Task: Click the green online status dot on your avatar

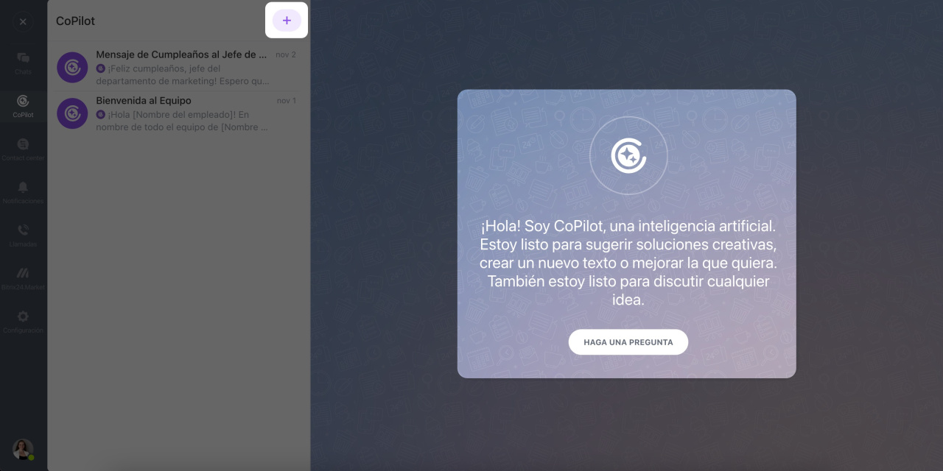Action: (x=32, y=457)
